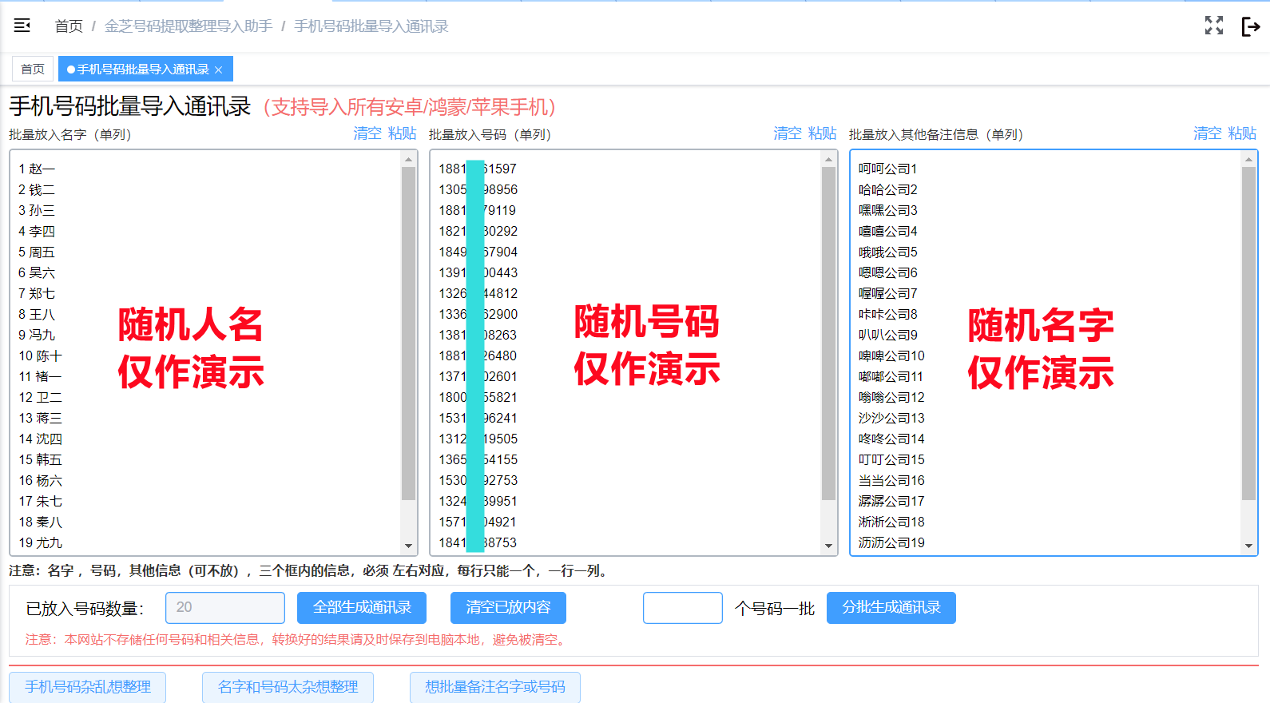
Task: Select the name row 19 尤九
Action: (40, 542)
